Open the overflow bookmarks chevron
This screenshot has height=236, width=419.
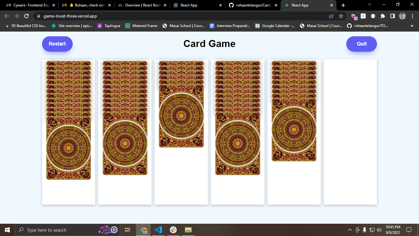(x=412, y=26)
